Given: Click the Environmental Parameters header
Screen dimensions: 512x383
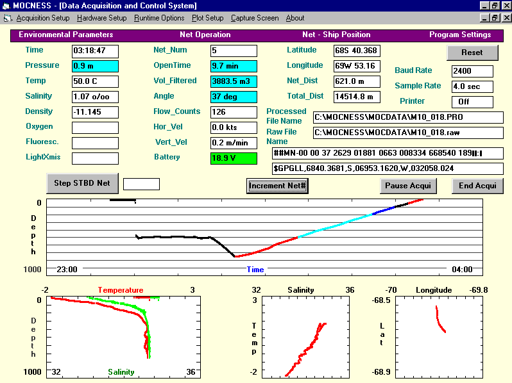Looking at the screenshot, I should point(66,35).
